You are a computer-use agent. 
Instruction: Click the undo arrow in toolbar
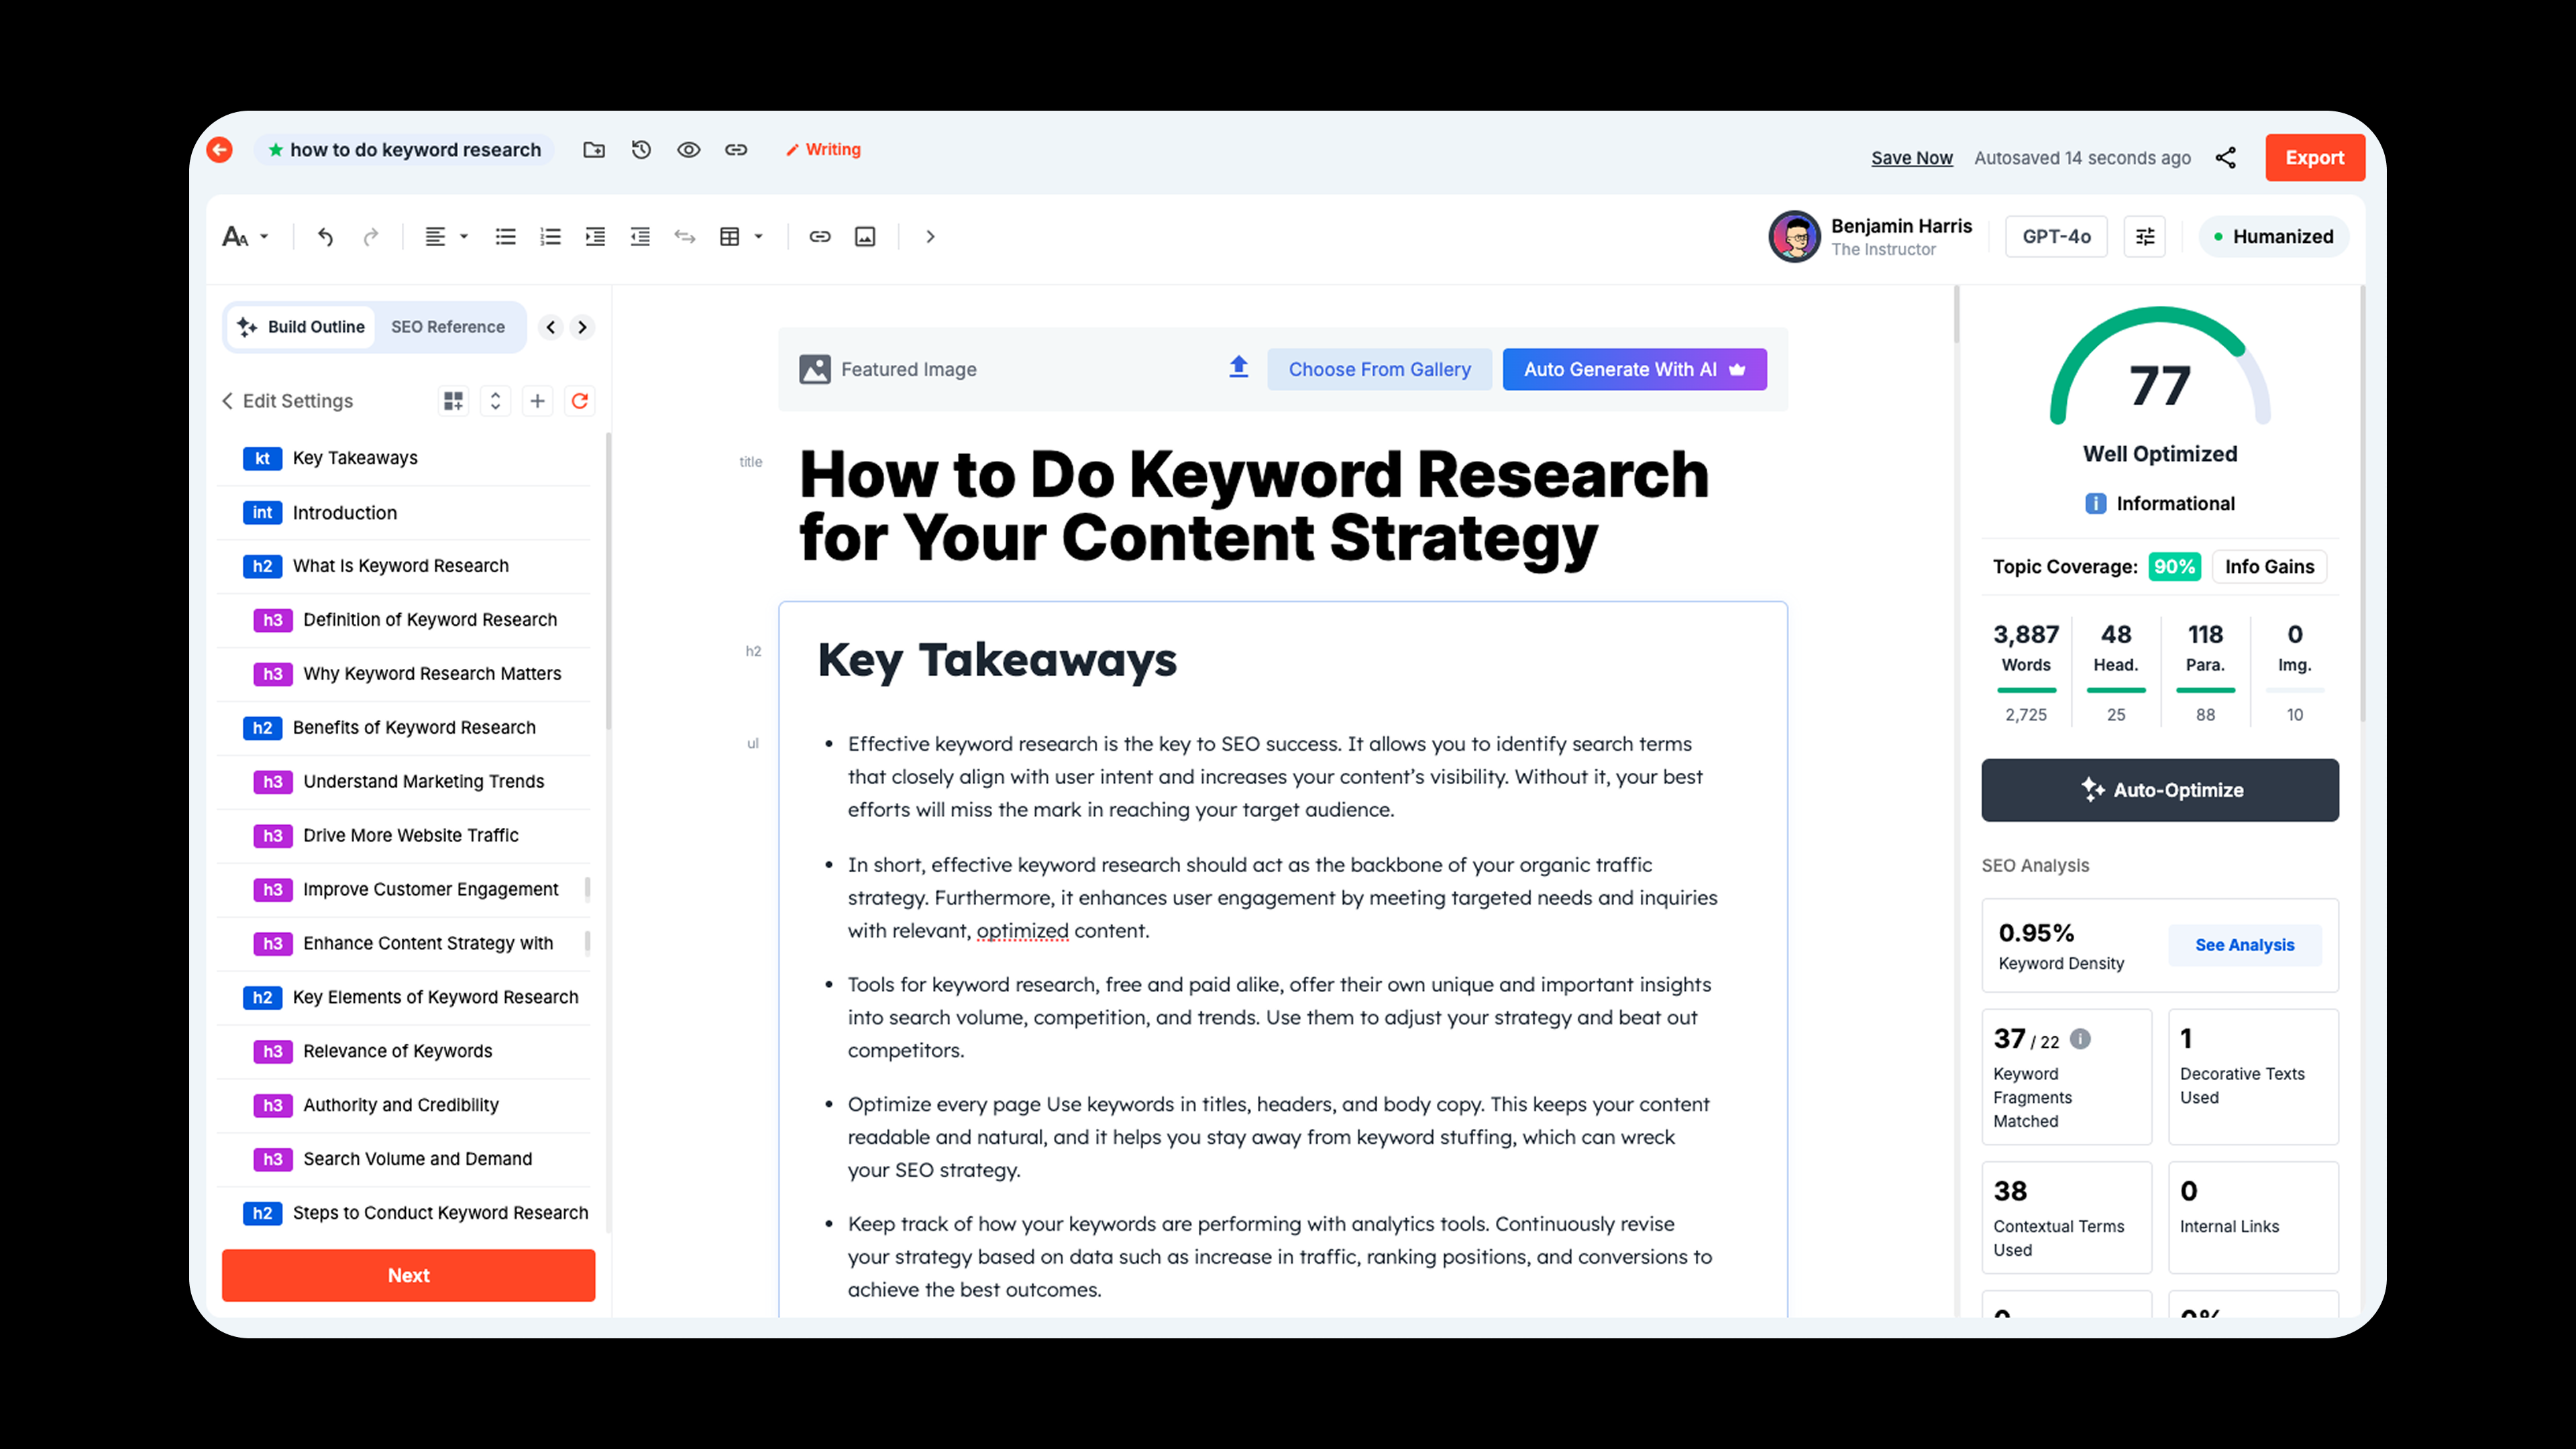[325, 237]
